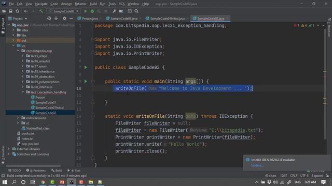Run SampleCode02 with the green play button
The height and width of the screenshot is (186, 332).
tap(86, 11)
